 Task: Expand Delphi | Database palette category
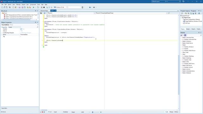click(181, 73)
